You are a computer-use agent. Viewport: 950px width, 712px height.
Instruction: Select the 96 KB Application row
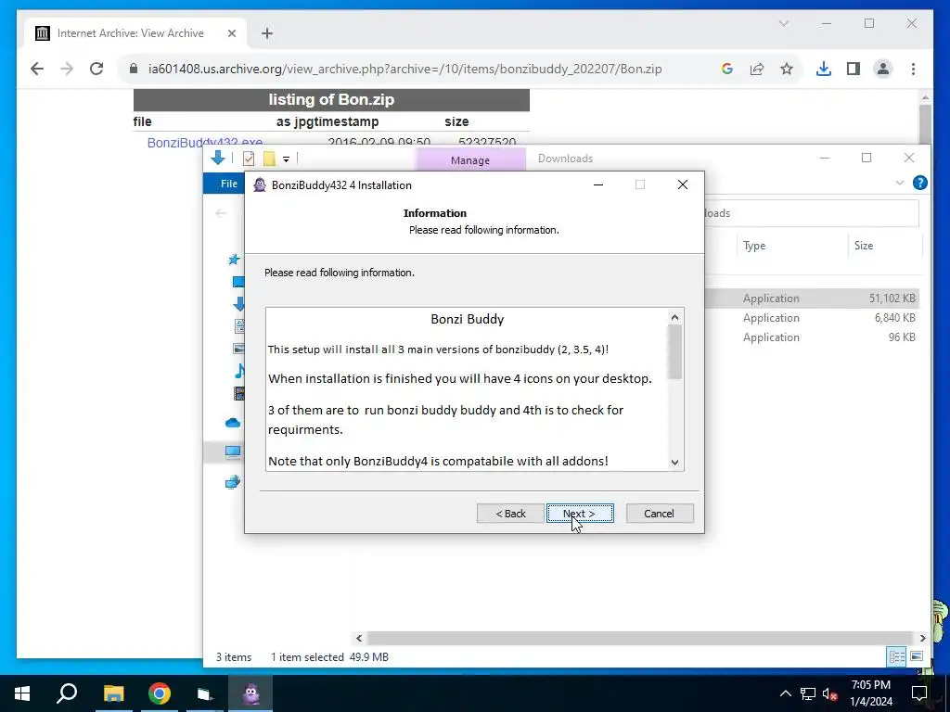tap(812, 337)
